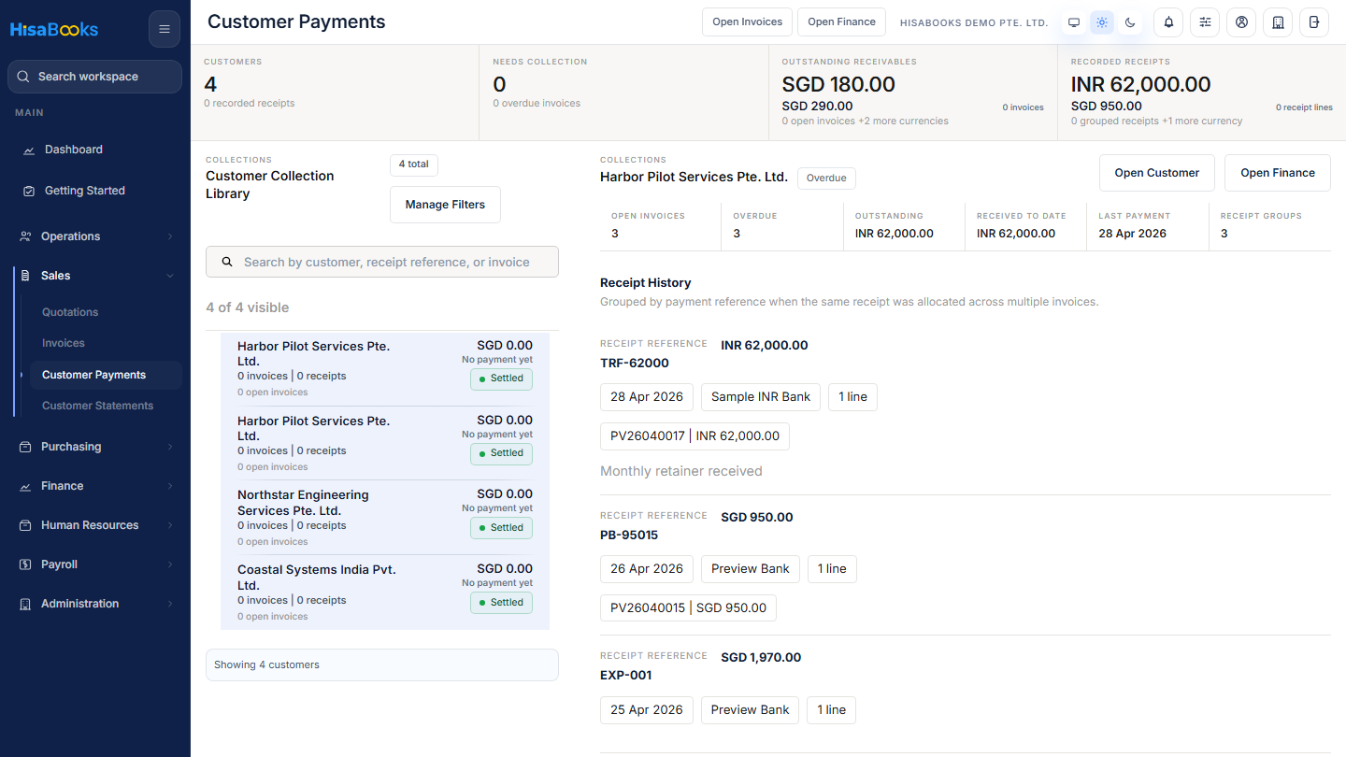Click the logout icon
Screen dimensions: 1346x757
tap(1314, 22)
